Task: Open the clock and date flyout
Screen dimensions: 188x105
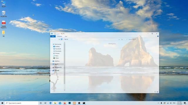Action: pos(179,103)
